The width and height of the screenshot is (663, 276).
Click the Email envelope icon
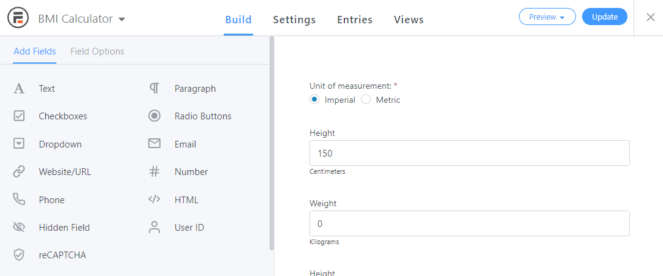(x=154, y=144)
